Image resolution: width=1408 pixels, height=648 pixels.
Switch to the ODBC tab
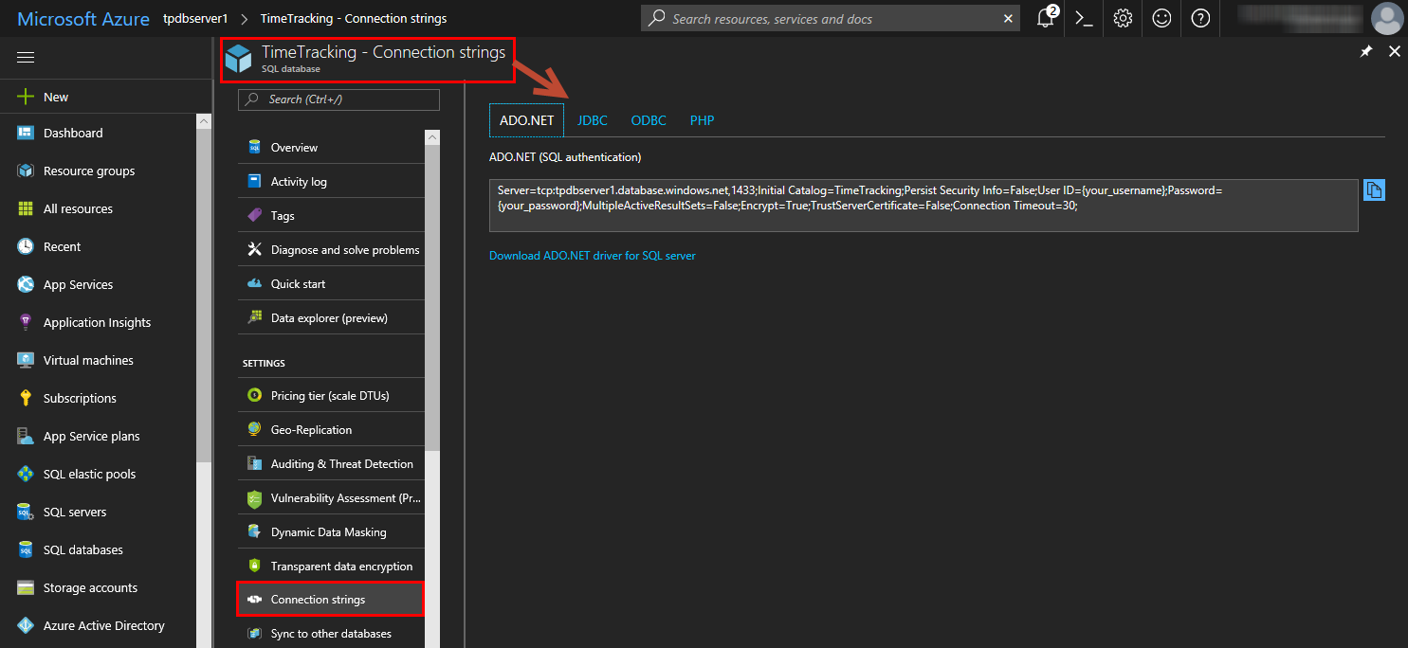click(649, 120)
